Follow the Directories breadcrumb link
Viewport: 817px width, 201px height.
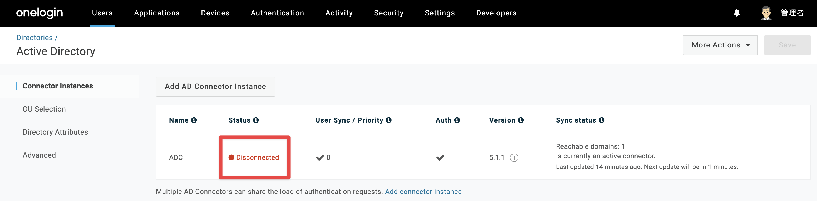[x=35, y=38]
